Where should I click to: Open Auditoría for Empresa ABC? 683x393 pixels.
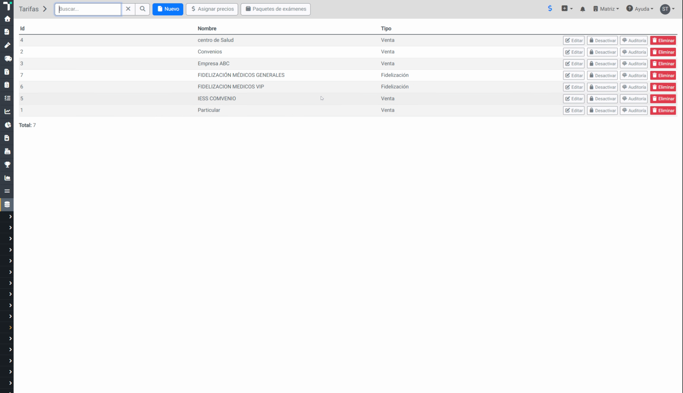point(634,64)
